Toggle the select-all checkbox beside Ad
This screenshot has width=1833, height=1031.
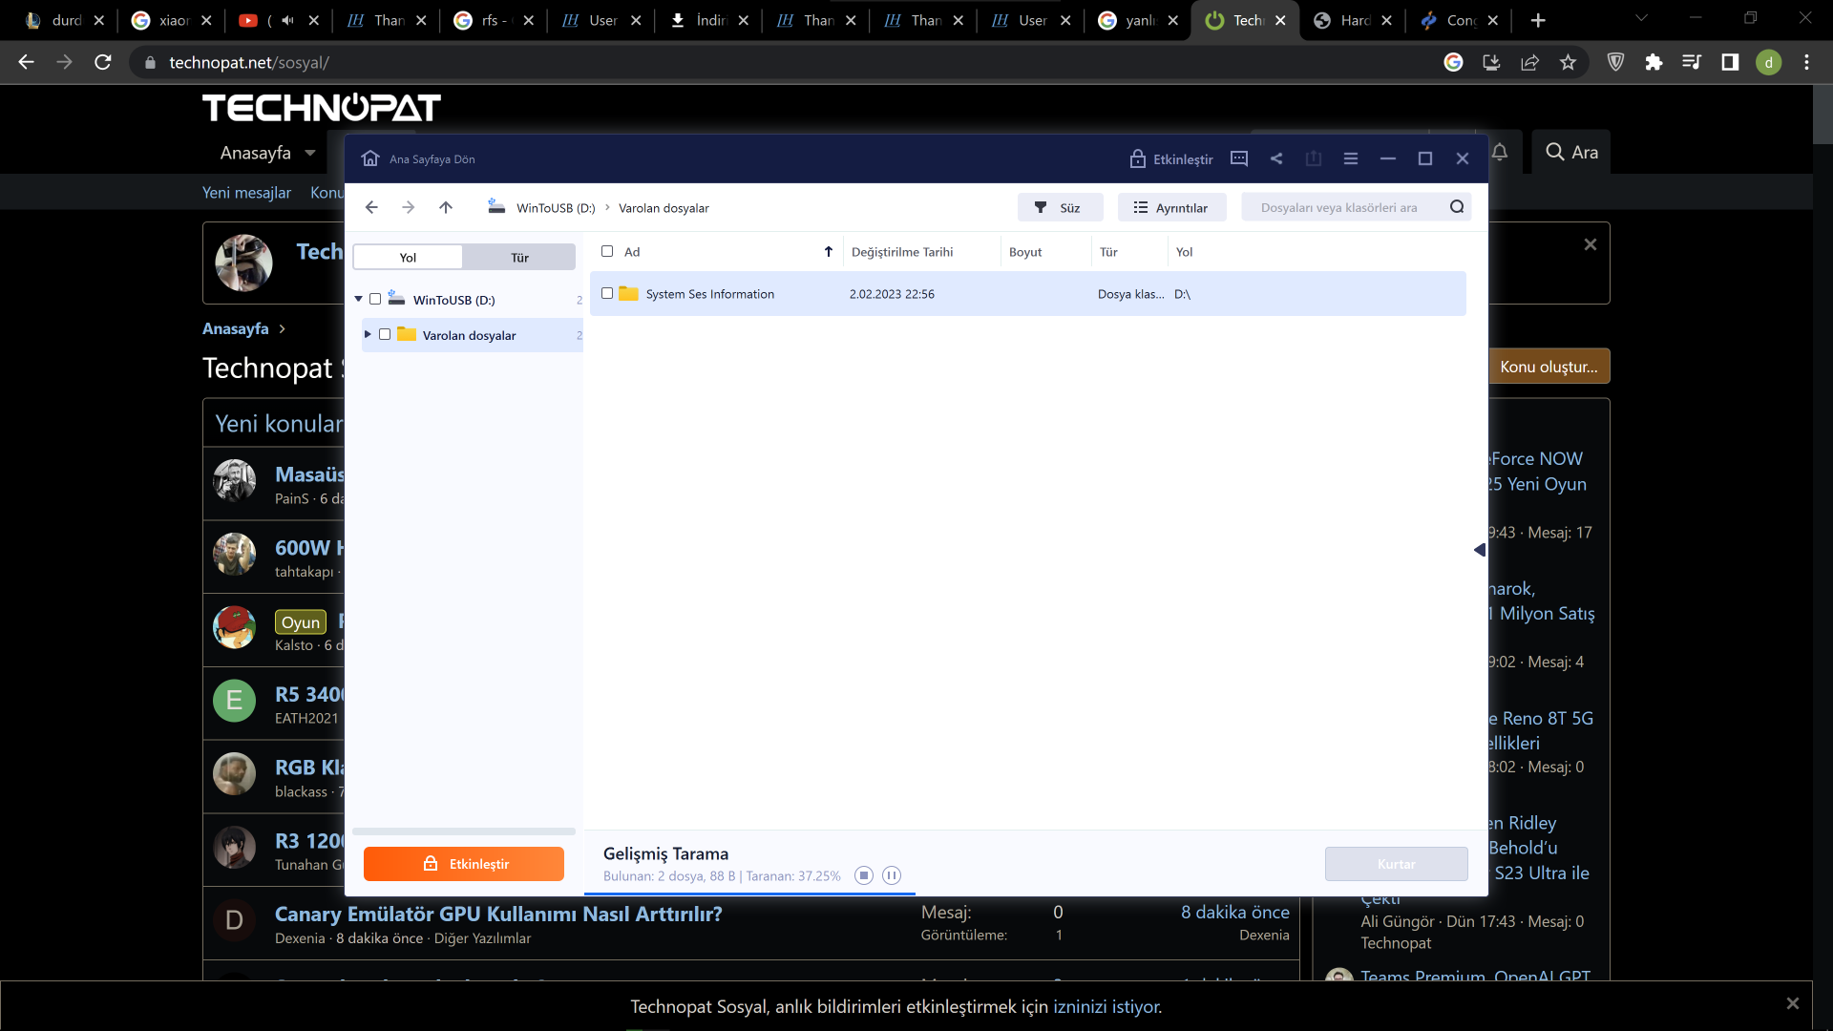point(607,251)
